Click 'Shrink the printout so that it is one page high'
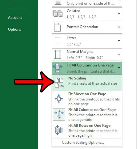This screenshot has width=140, height=149. click(x=93, y=133)
